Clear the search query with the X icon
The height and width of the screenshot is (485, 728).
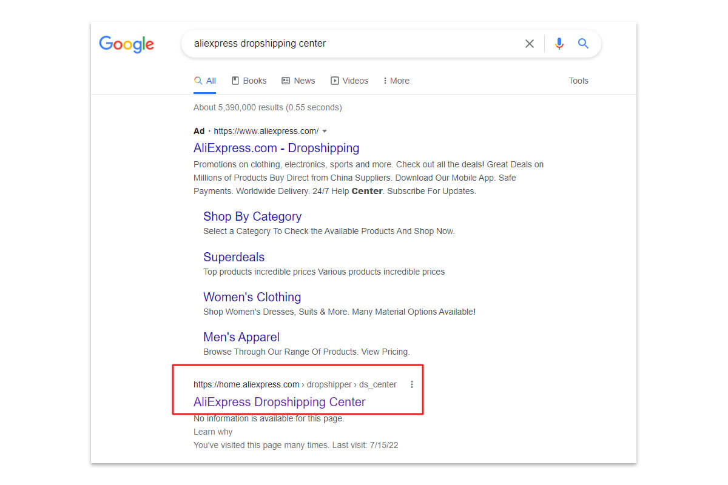530,44
